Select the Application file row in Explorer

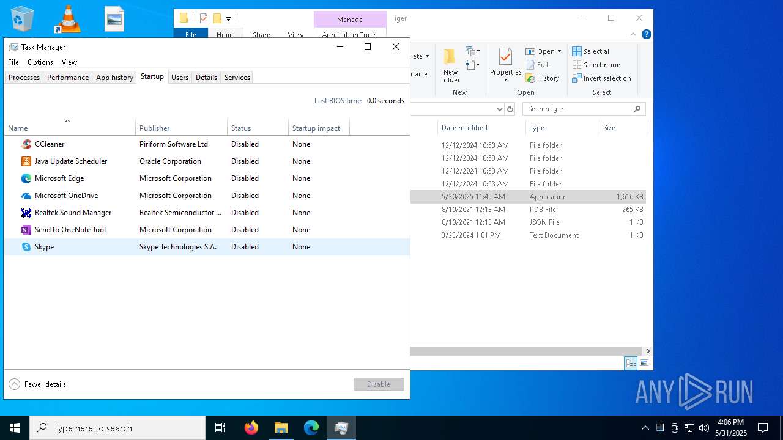click(529, 197)
